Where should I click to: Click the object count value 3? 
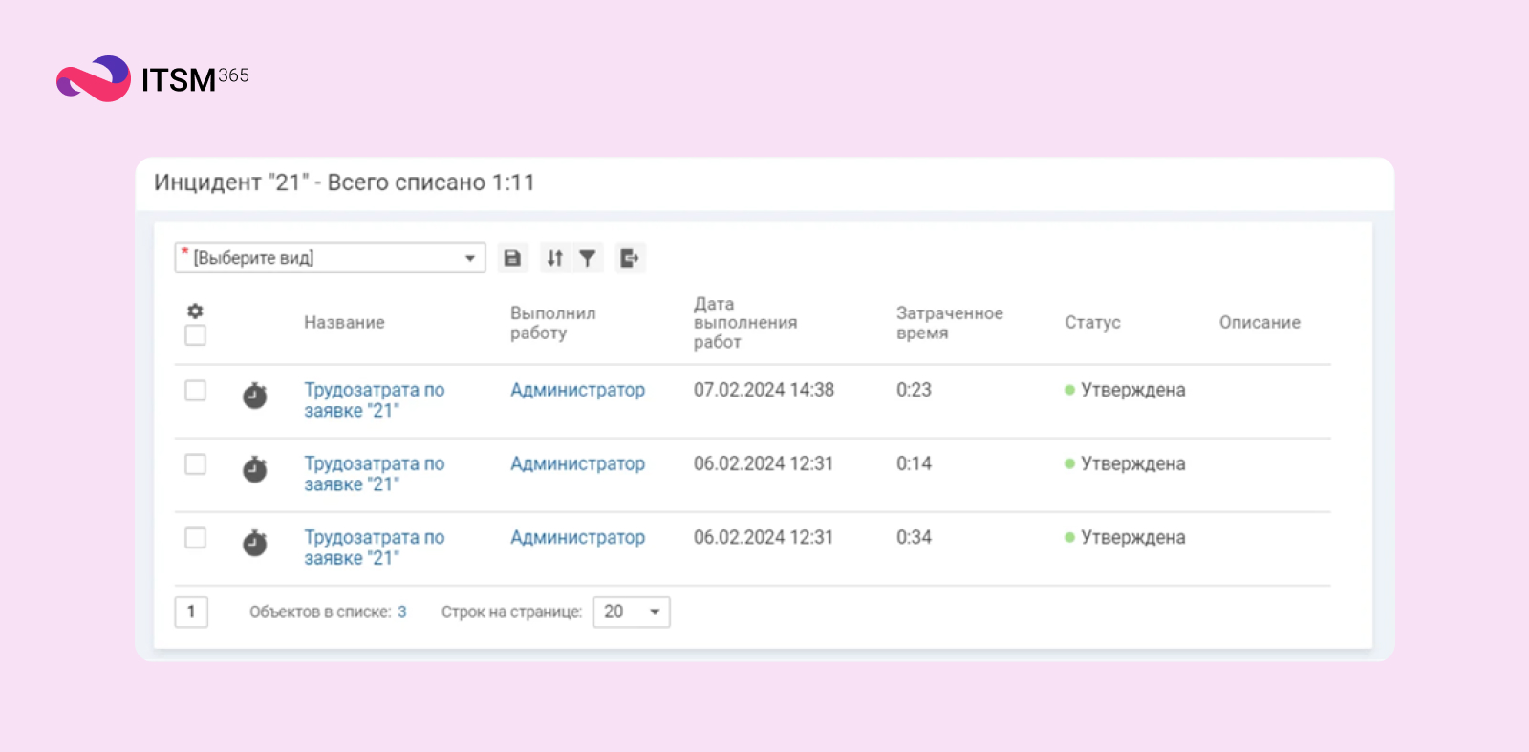(x=402, y=612)
